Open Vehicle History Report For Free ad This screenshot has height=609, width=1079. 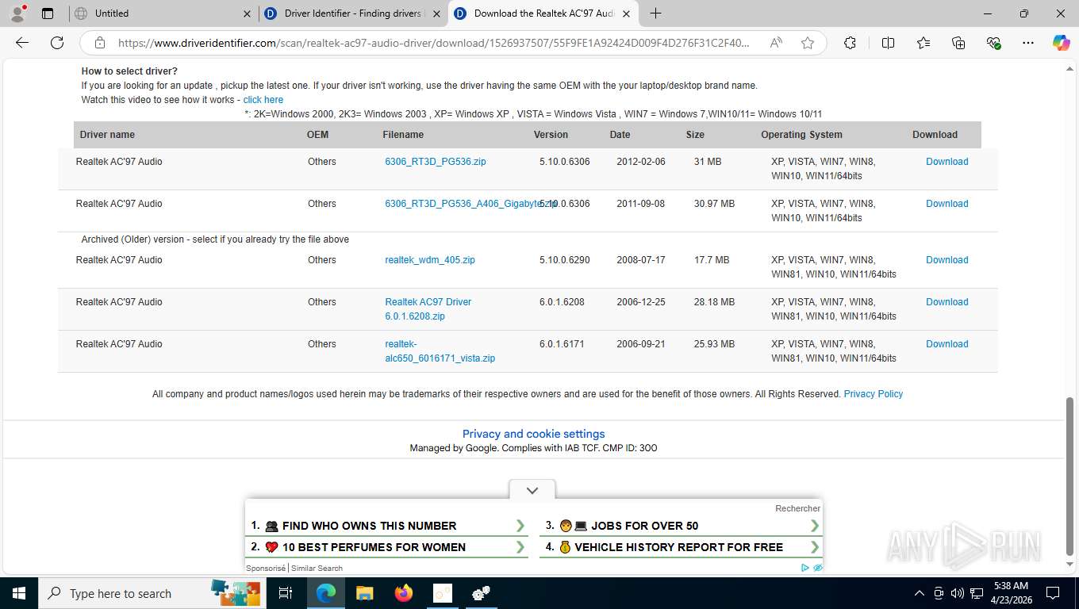[x=682, y=547]
